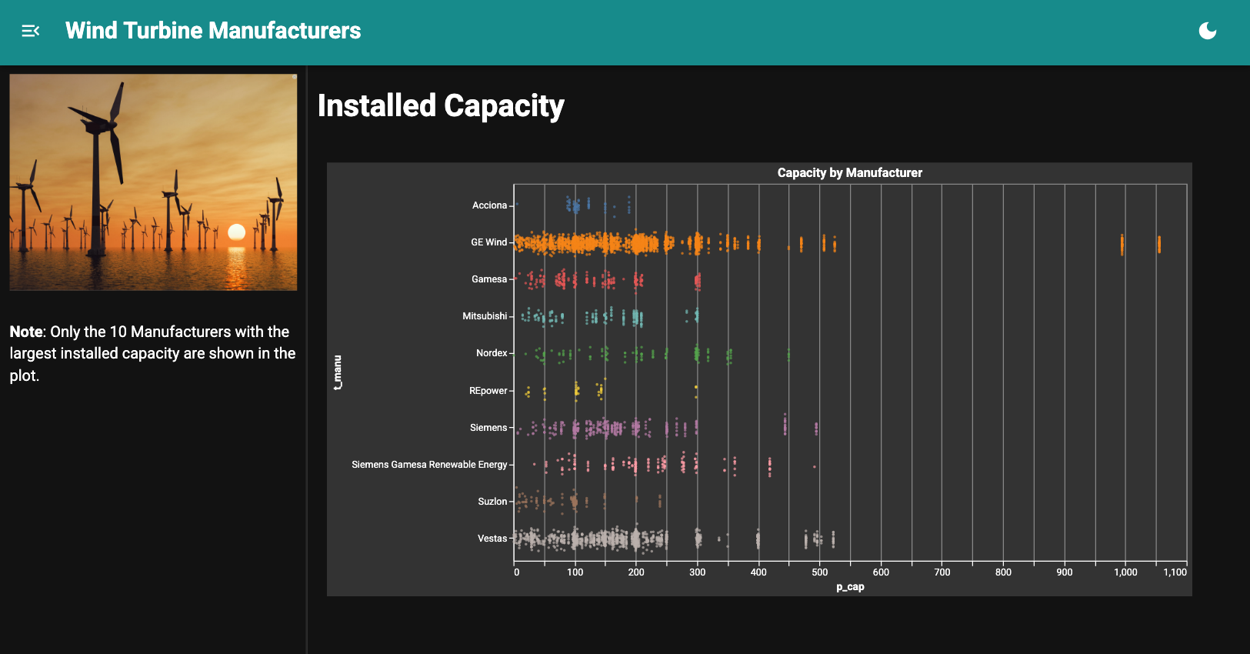Click the rightmost orange GE Wind outlier point
This screenshot has width=1250, height=654.
[x=1158, y=245]
